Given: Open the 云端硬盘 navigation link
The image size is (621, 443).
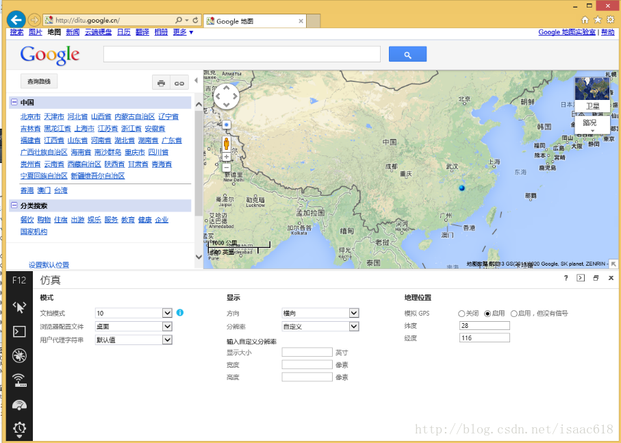Looking at the screenshot, I should (x=98, y=32).
